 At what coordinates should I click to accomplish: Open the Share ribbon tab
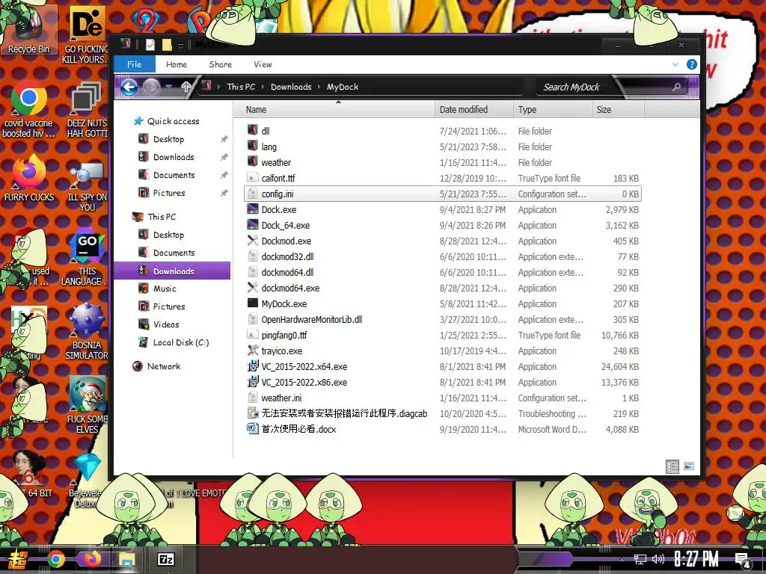click(221, 64)
